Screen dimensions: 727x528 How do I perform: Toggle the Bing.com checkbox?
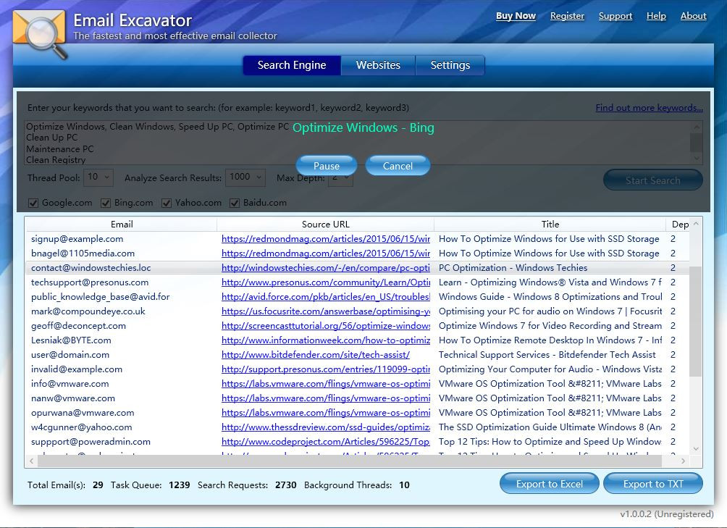click(x=106, y=203)
